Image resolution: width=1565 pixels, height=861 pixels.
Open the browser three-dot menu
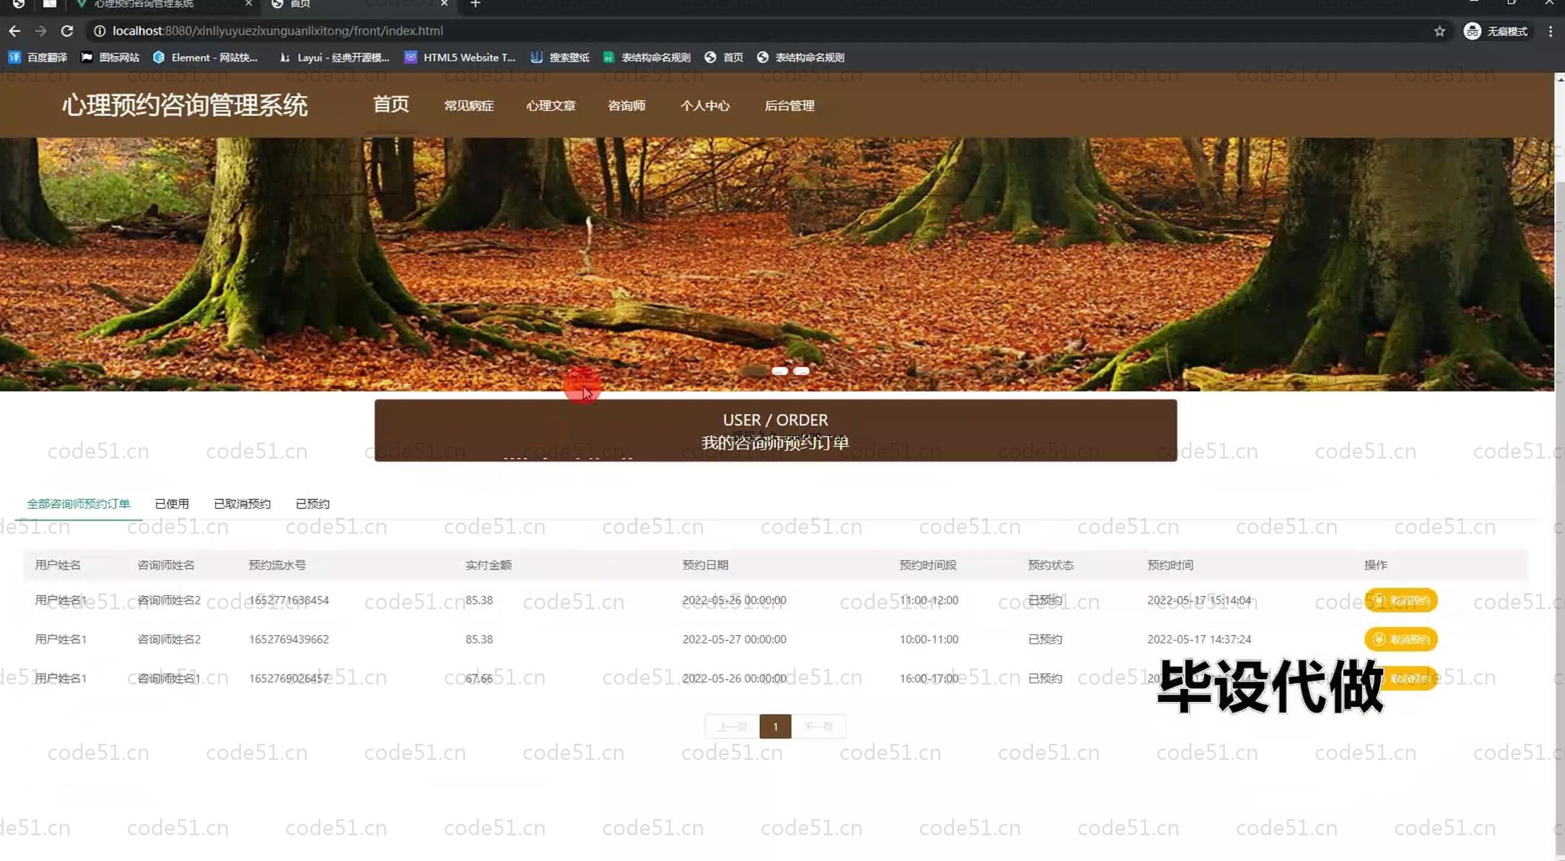1551,31
